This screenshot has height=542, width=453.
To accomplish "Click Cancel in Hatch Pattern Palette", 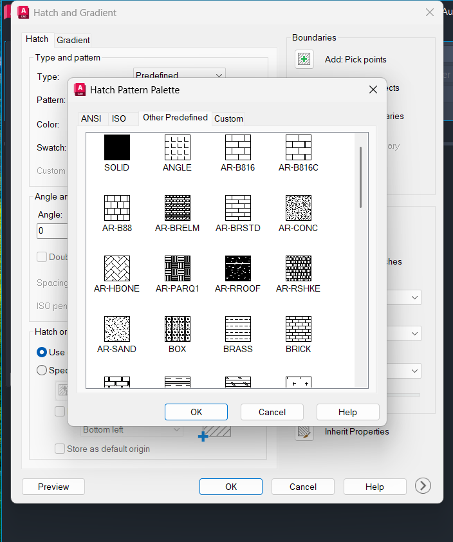I will [x=272, y=412].
